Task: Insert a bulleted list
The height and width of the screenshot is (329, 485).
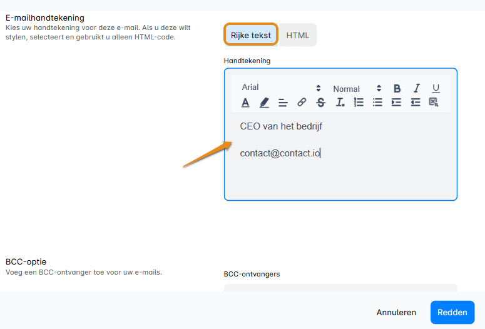Action: 377,103
